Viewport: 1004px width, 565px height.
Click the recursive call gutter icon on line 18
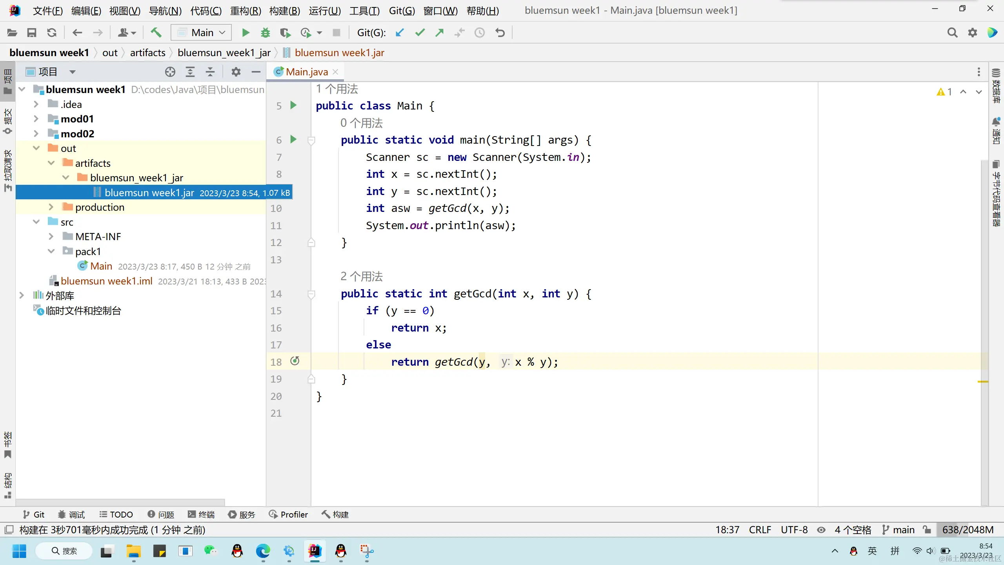point(295,361)
